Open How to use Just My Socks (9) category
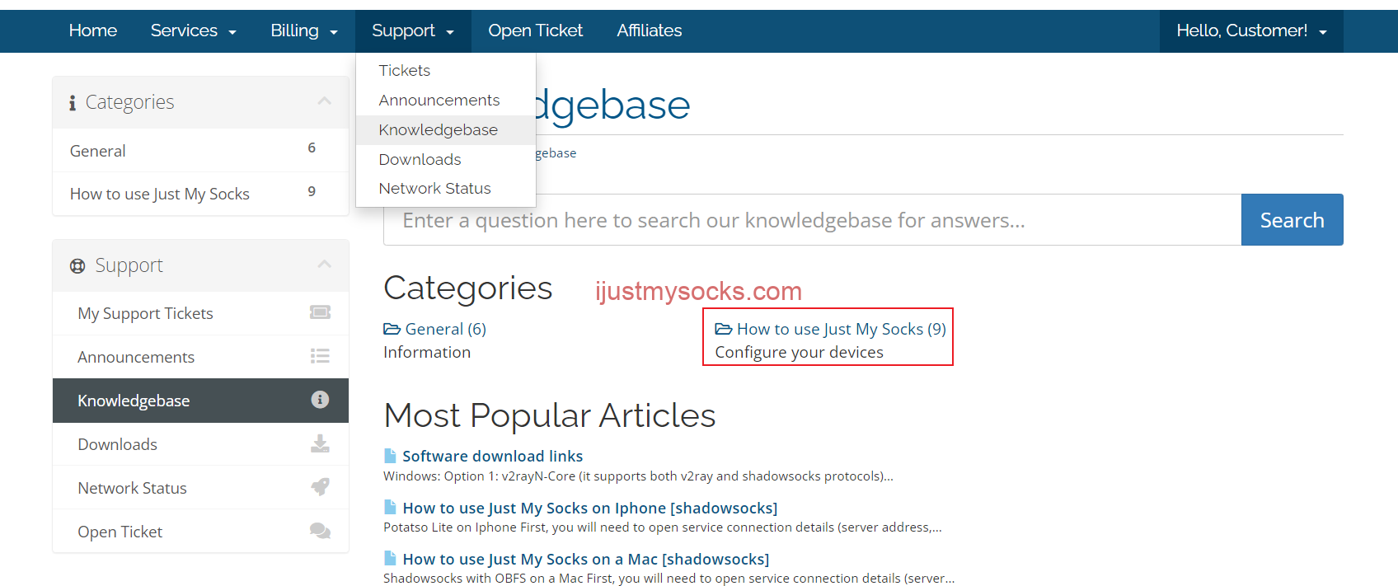Viewport: 1398px width, 586px height. pos(842,329)
